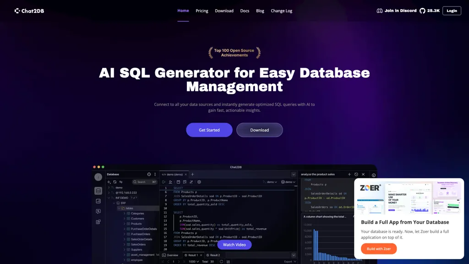Click the Get Started button

209,130
